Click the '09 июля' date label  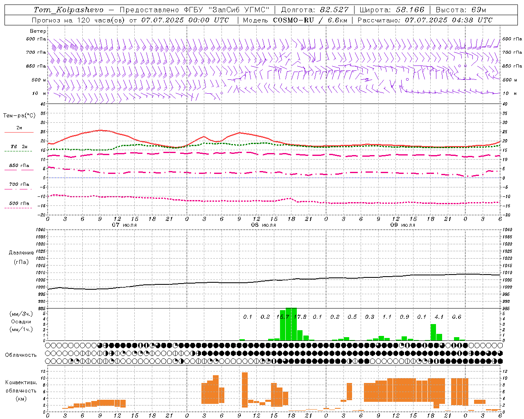403,225
